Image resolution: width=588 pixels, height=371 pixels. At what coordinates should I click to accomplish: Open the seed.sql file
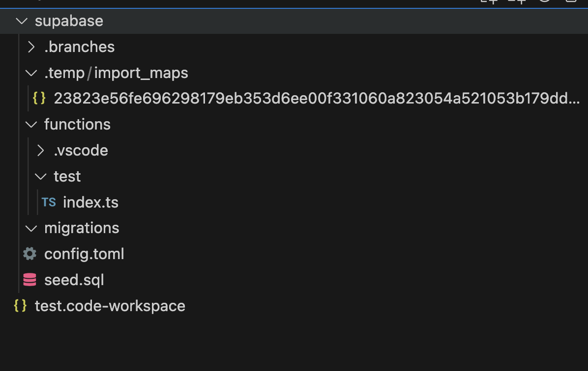click(x=74, y=280)
